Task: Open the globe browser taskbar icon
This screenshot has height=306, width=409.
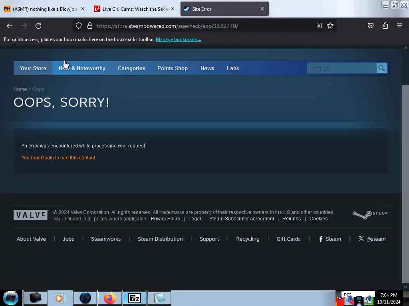Action: 85,298
